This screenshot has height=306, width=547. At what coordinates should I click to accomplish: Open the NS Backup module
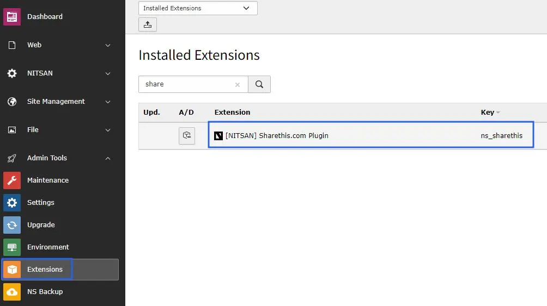coord(45,292)
